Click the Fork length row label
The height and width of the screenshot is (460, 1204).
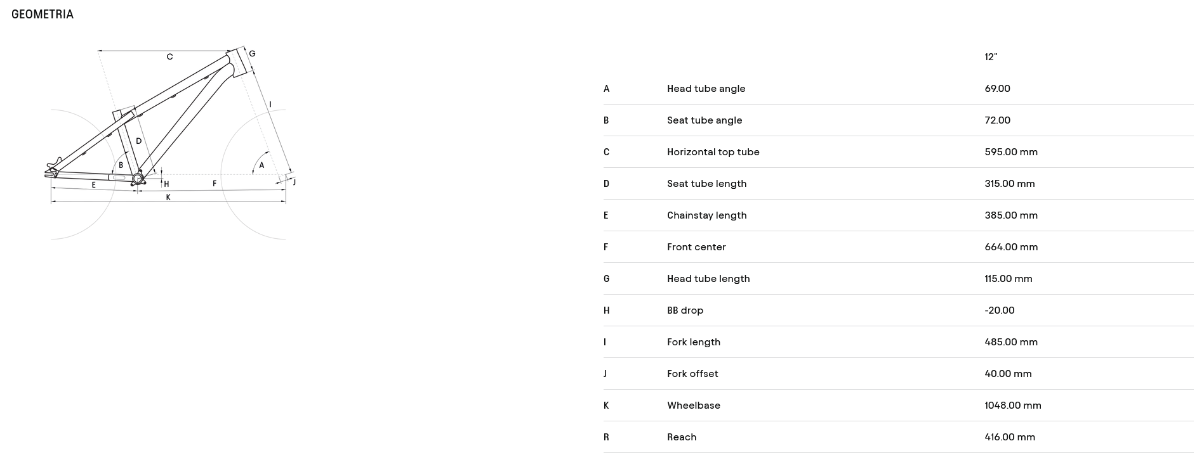point(693,342)
